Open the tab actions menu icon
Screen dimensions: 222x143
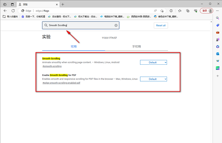pyautogui.click(x=12, y=4)
